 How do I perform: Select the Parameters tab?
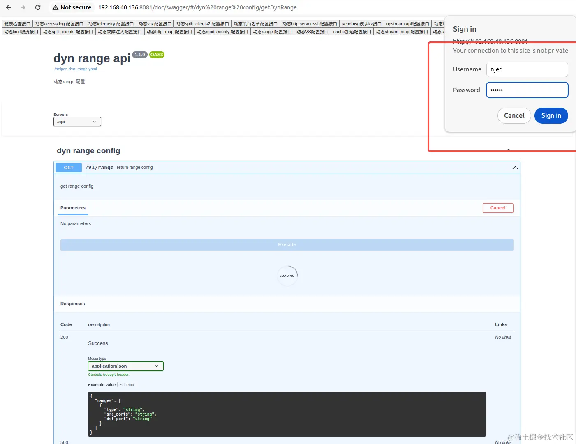pos(73,208)
